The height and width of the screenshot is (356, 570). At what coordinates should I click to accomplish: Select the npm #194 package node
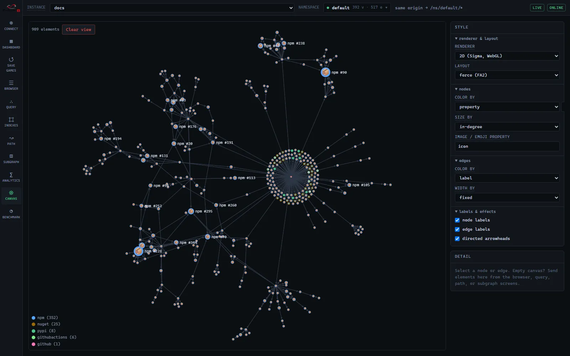coord(101,138)
